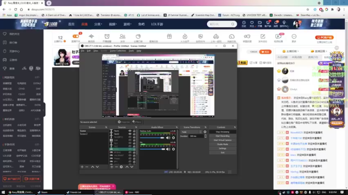
Task: Pop out the Controls dock icon
Action: click(235, 127)
